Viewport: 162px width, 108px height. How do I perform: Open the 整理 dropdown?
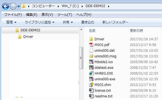[x=11, y=22]
